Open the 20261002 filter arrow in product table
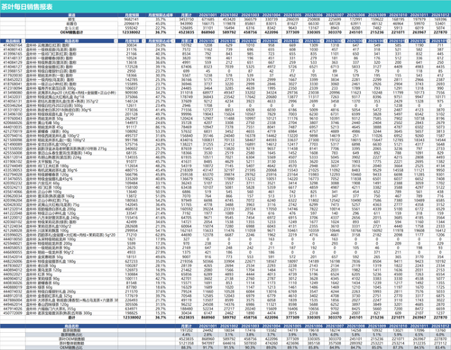This screenshot has width=451, height=350. tap(237, 40)
